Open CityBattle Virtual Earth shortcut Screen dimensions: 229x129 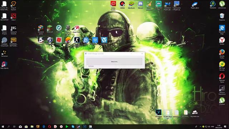pos(4,42)
